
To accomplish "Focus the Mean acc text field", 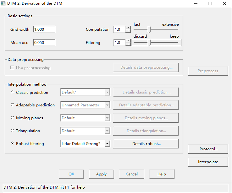I will [x=44, y=42].
